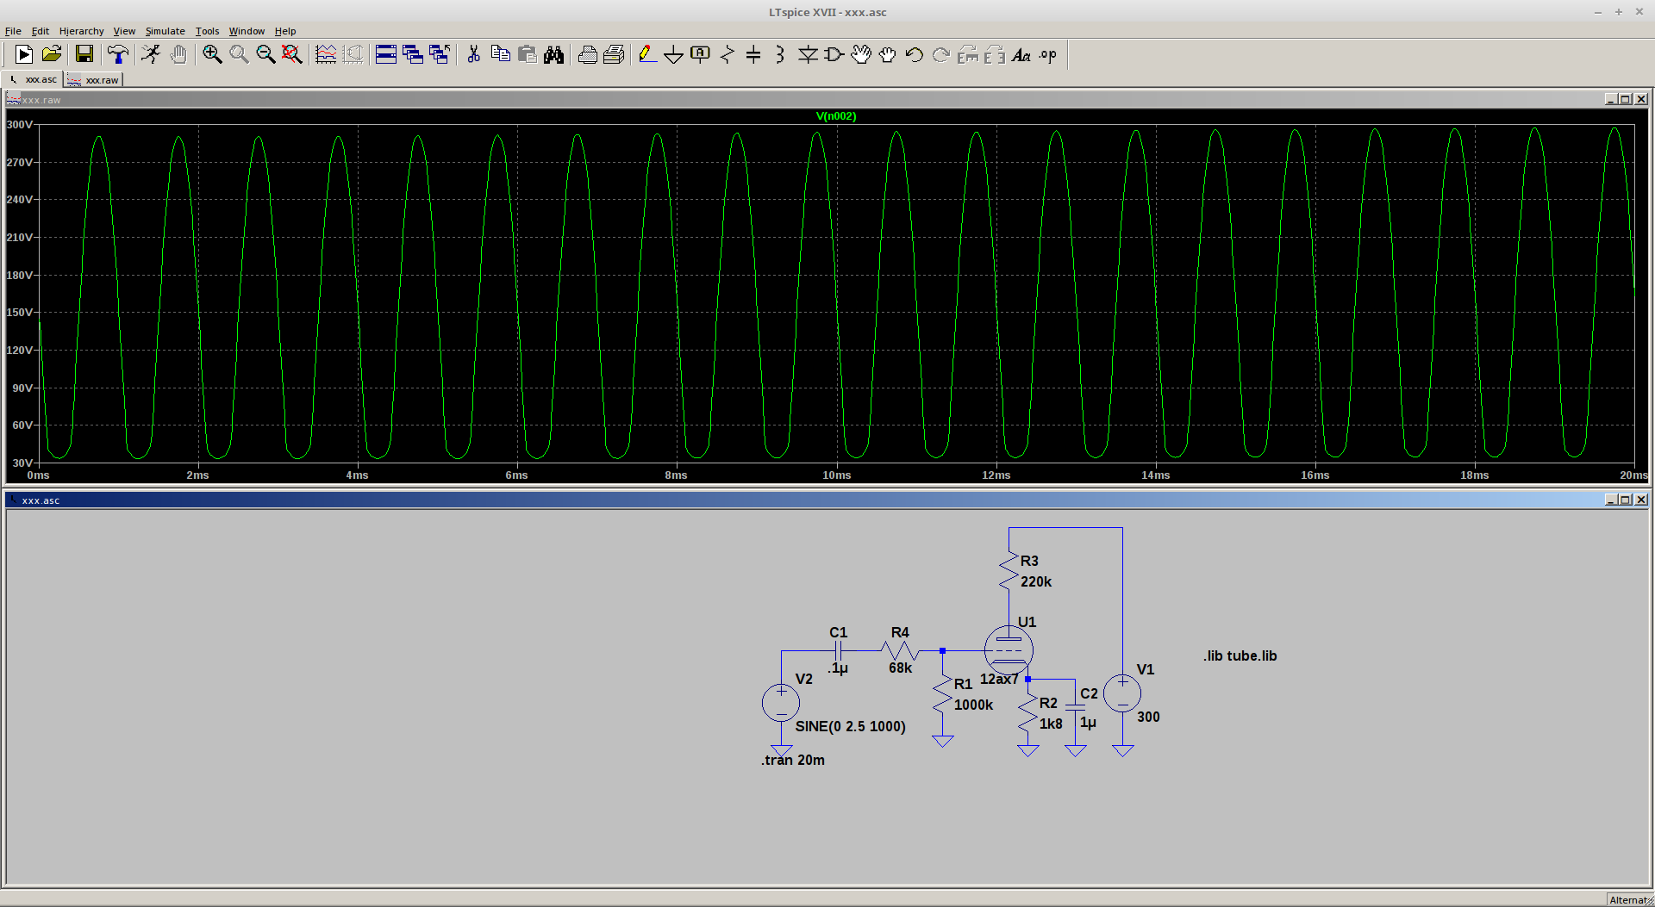Screen dimensions: 1655x907
Task: Click the .tran 20m directive text
Action: tap(793, 760)
